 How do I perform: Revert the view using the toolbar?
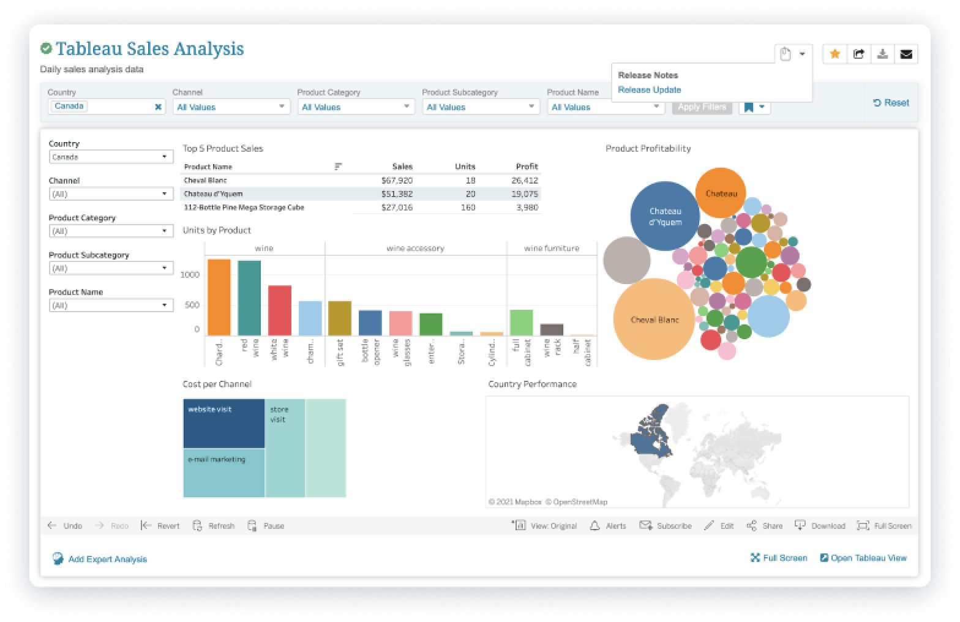pos(160,526)
